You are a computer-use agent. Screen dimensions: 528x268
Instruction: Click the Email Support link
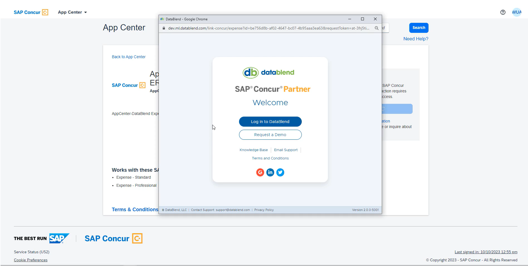coord(286,150)
